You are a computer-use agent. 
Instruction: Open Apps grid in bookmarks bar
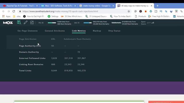(6, 16)
